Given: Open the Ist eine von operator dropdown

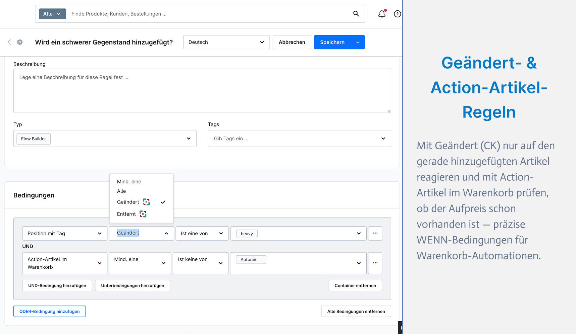Looking at the screenshot, I should [202, 233].
